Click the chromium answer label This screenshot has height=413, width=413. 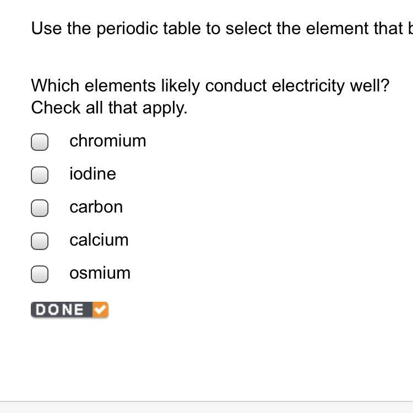108,141
